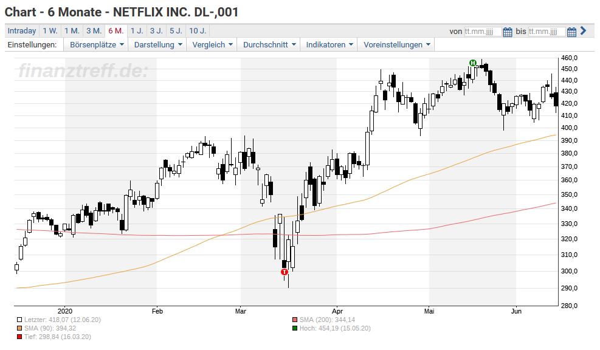The height and width of the screenshot is (350, 600).
Task: Click the green Hoch legend swatch
Action: pos(295,328)
